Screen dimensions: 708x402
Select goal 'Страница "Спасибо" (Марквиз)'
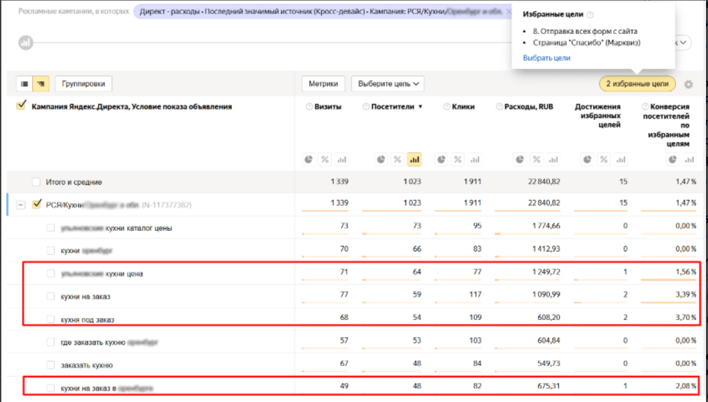coord(586,43)
